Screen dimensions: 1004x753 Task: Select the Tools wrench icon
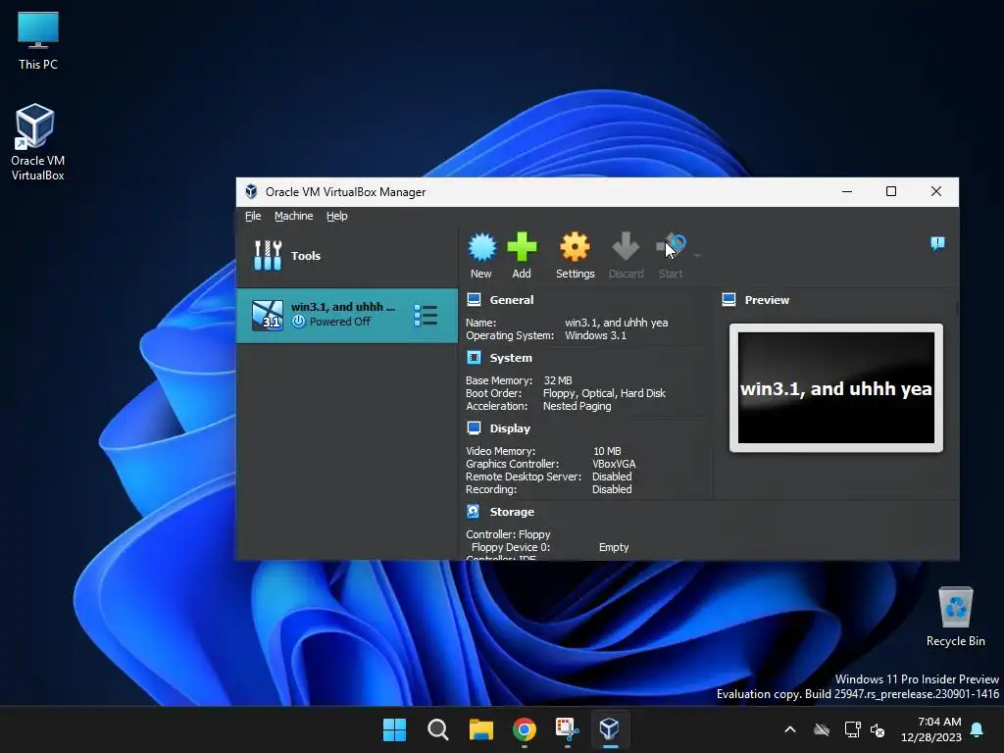[268, 255]
